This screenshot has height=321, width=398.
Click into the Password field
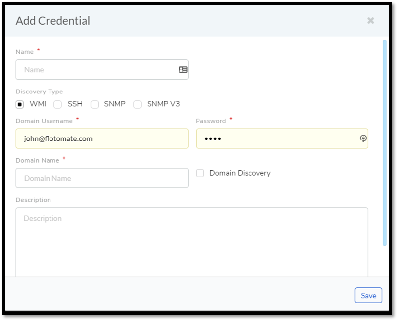coord(282,138)
